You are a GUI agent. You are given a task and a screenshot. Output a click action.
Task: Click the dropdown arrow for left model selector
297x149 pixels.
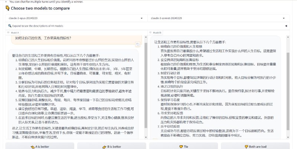142,18
